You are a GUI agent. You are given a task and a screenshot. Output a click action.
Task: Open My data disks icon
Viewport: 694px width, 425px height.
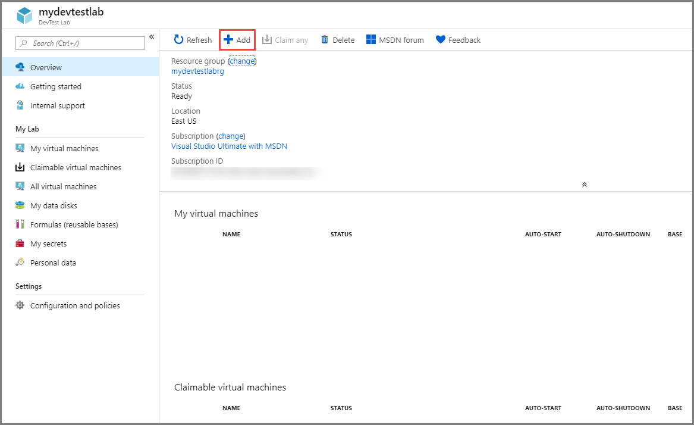[20, 206]
